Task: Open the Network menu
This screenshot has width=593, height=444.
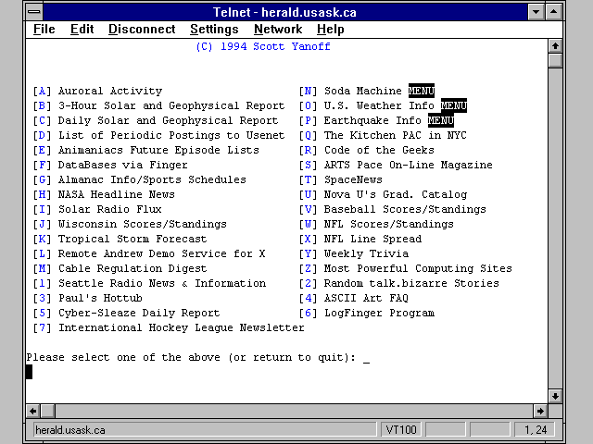Action: coord(278,30)
